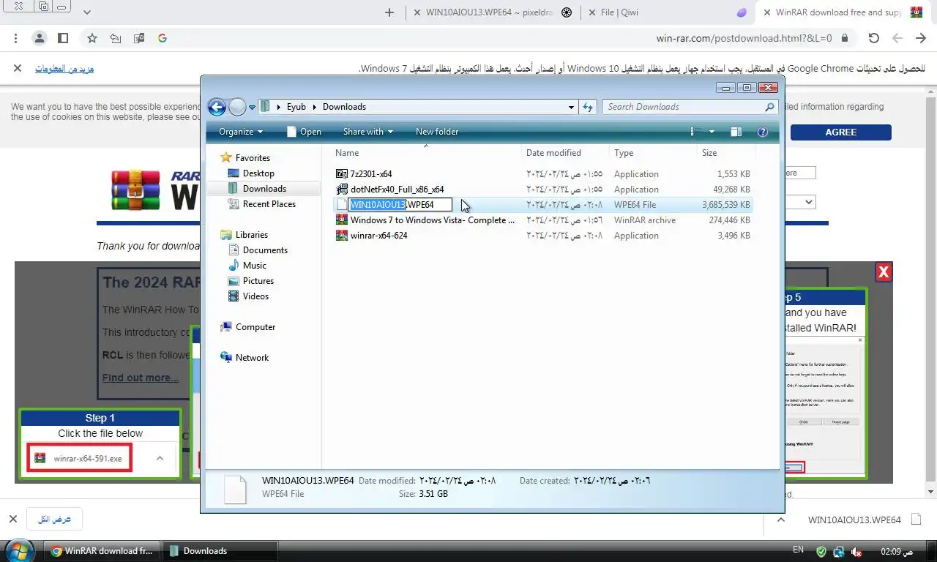Expand download item chevron in Chrome bar
This screenshot has height=562, width=937.
pos(780,520)
